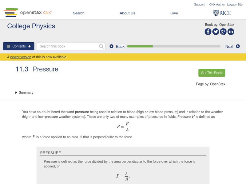The height and width of the screenshot is (184, 246).
Task: Open the OpenStax CNX logo home
Action: 28,13
